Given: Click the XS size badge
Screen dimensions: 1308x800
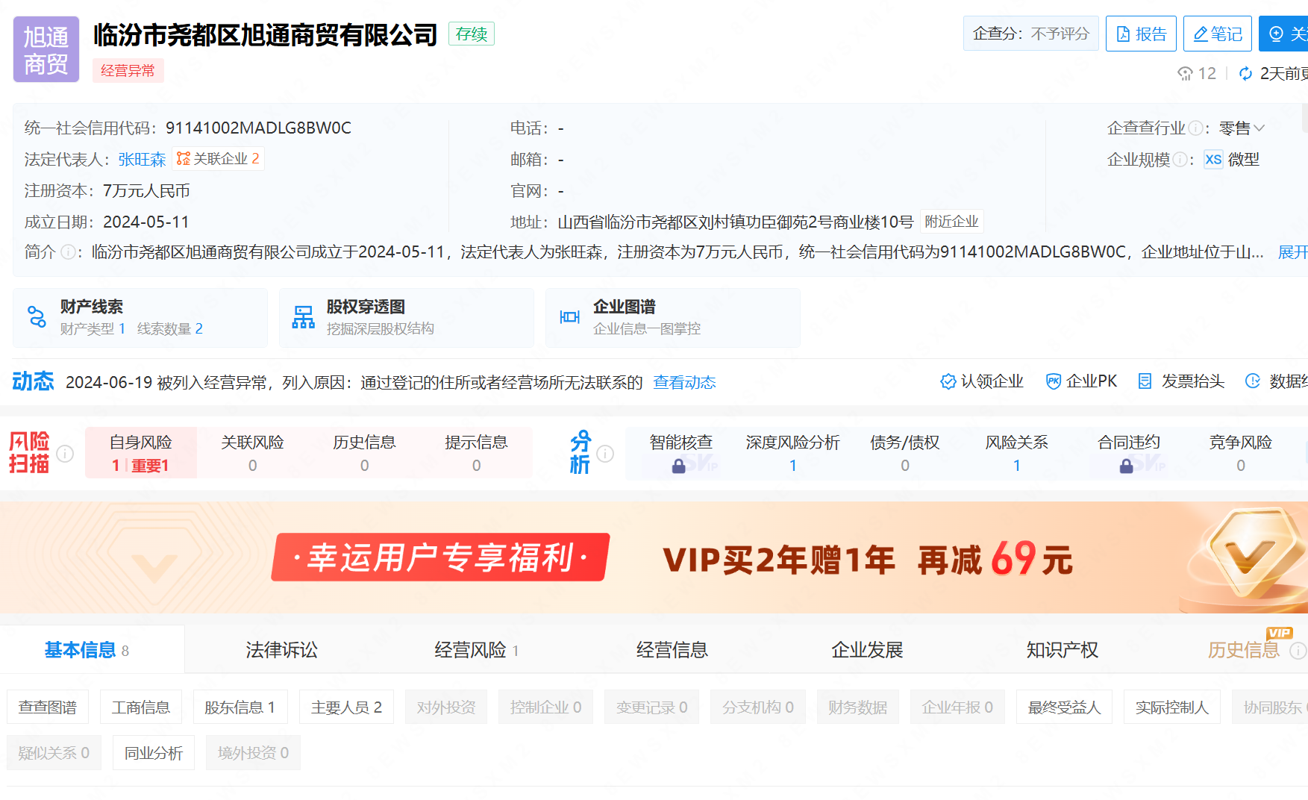Looking at the screenshot, I should (1213, 160).
